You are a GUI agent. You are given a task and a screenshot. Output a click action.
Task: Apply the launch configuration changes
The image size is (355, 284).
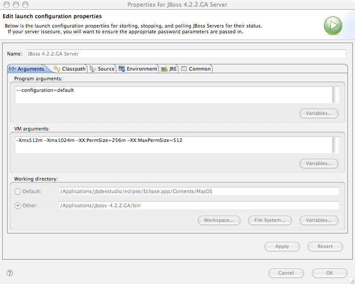(282, 246)
